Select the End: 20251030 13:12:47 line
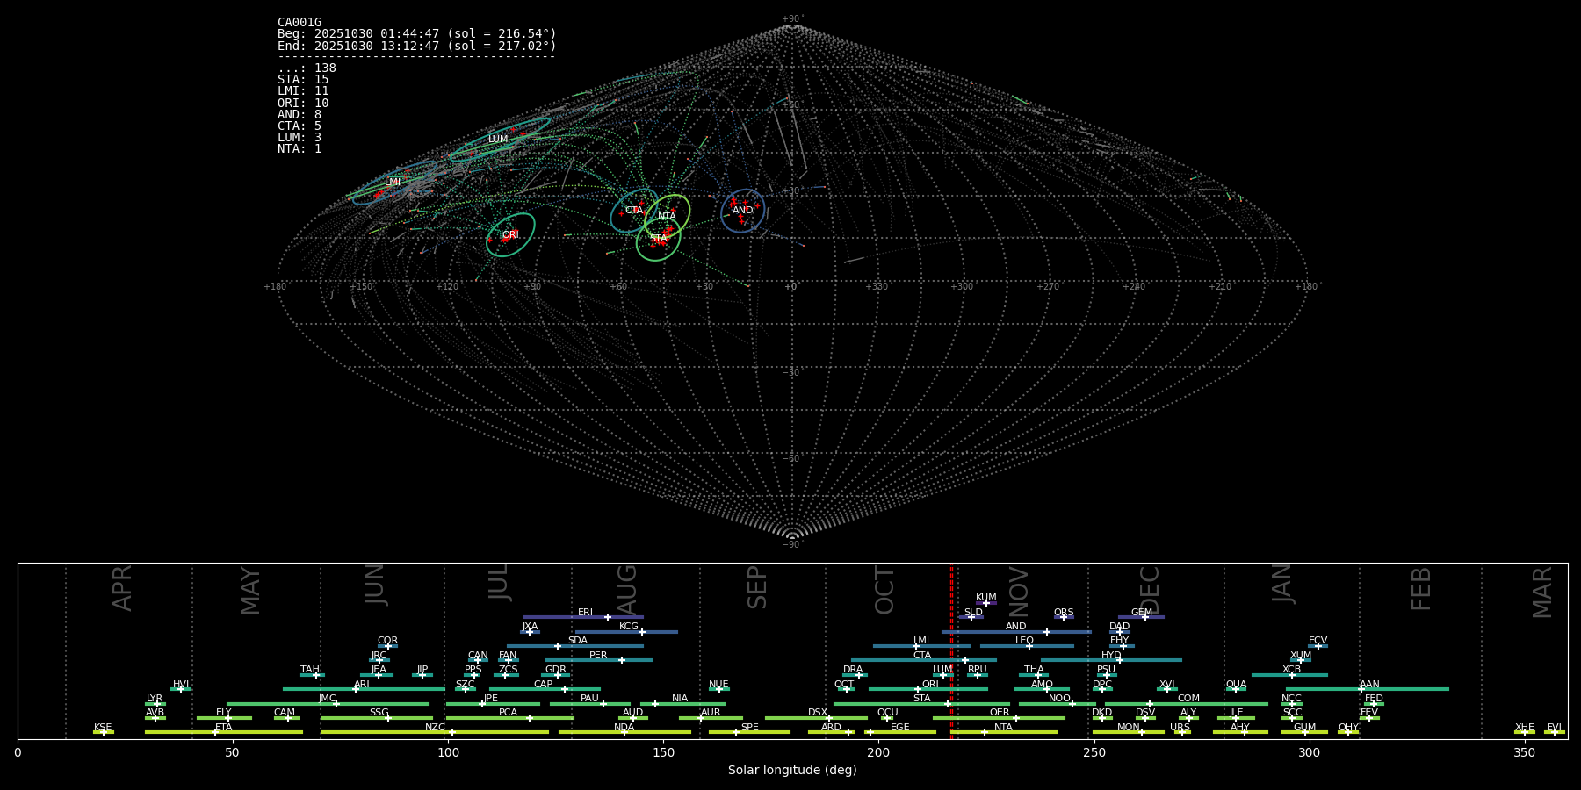This screenshot has width=1581, height=790. [417, 46]
